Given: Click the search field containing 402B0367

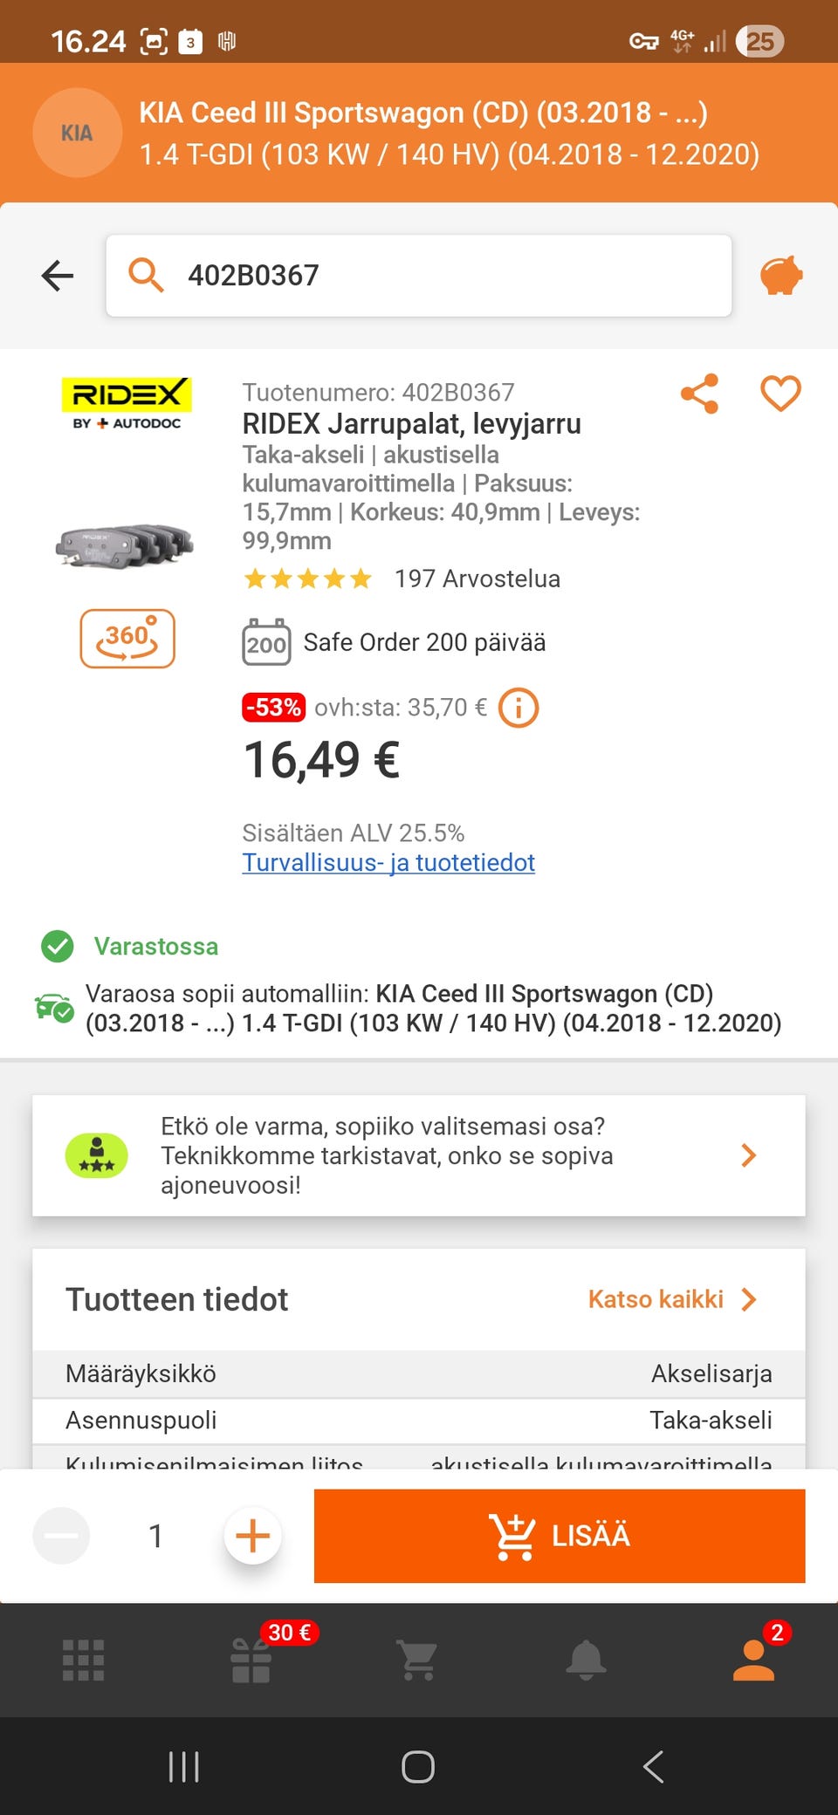Looking at the screenshot, I should (x=419, y=276).
